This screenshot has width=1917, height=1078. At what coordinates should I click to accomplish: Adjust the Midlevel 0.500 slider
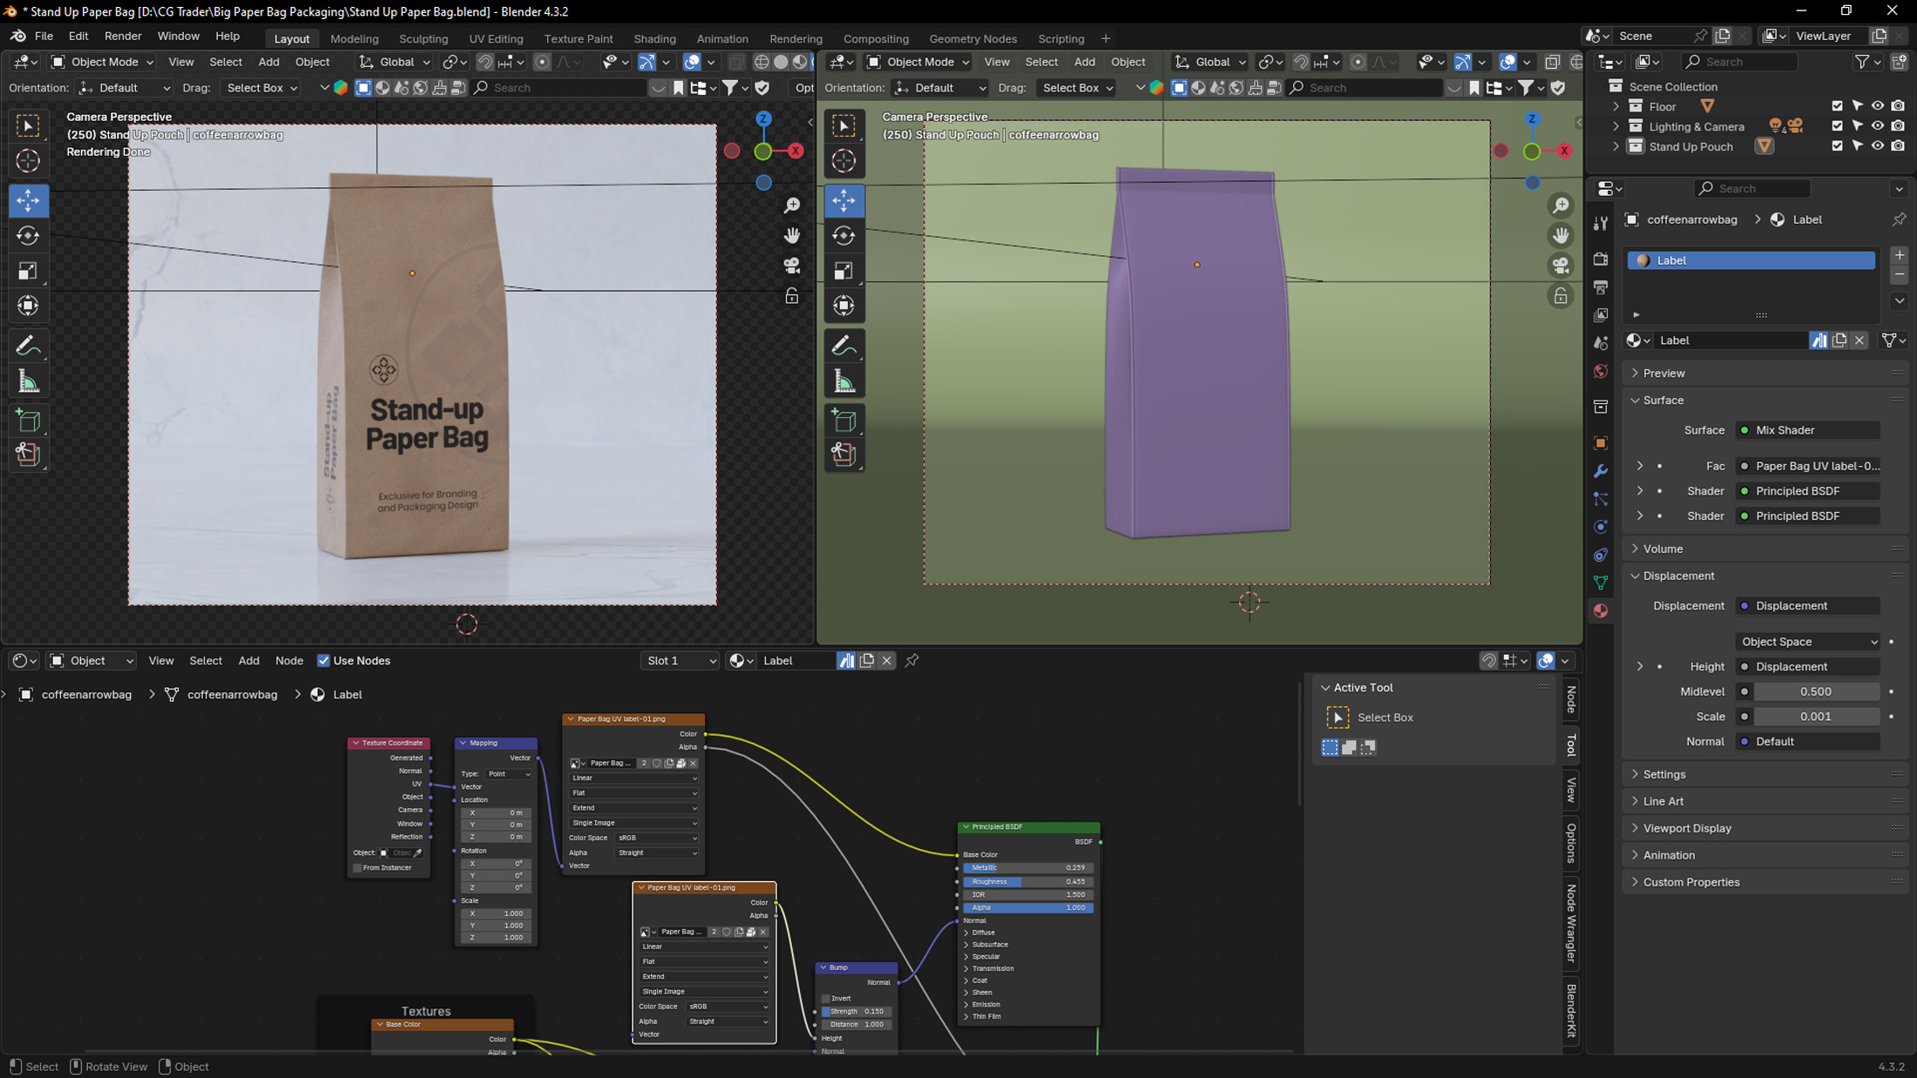click(1816, 691)
